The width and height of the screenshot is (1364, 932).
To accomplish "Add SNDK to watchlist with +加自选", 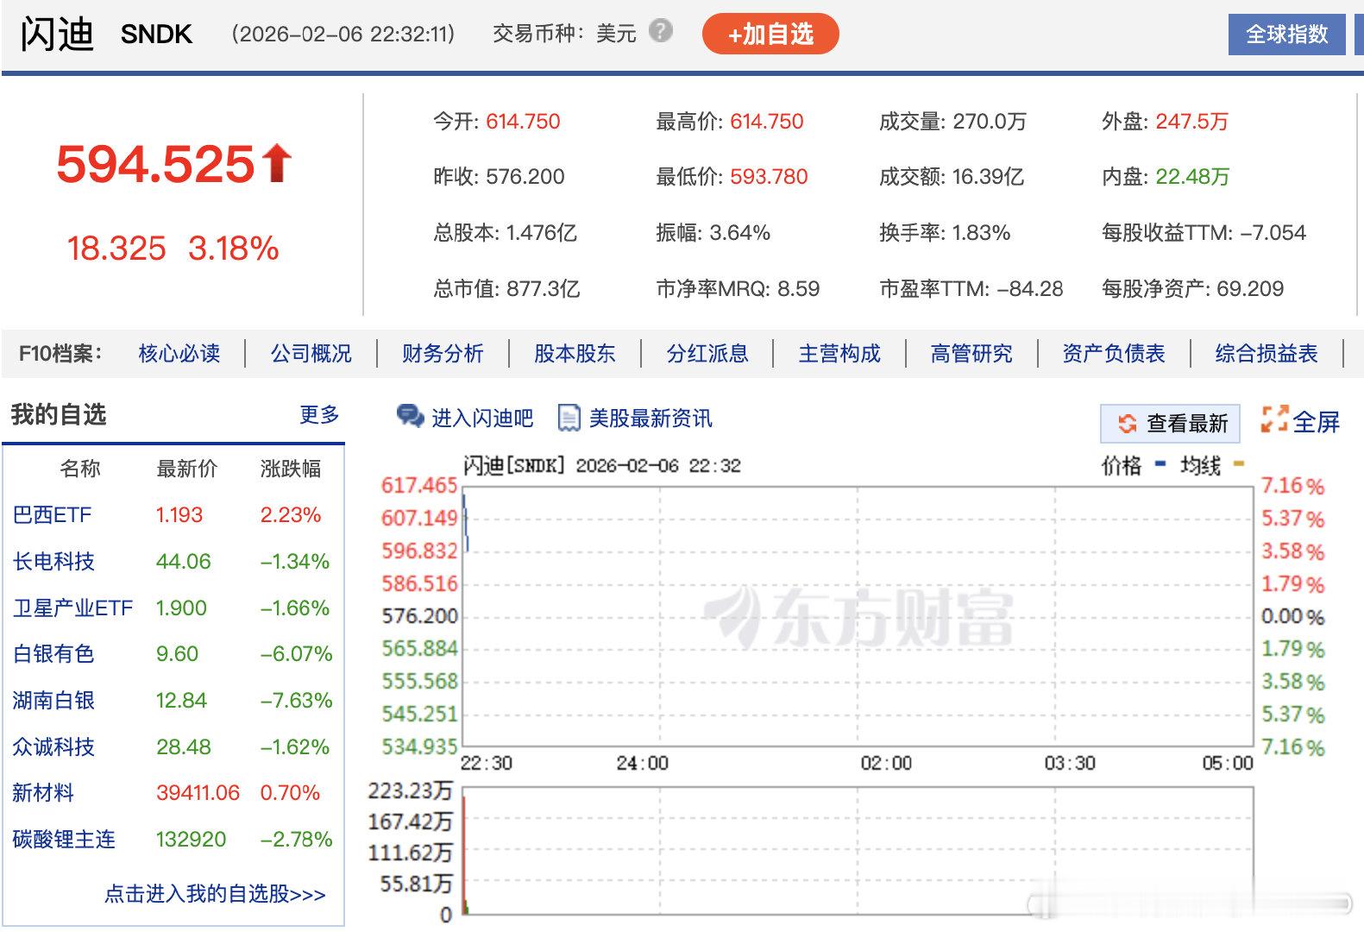I will tap(770, 35).
